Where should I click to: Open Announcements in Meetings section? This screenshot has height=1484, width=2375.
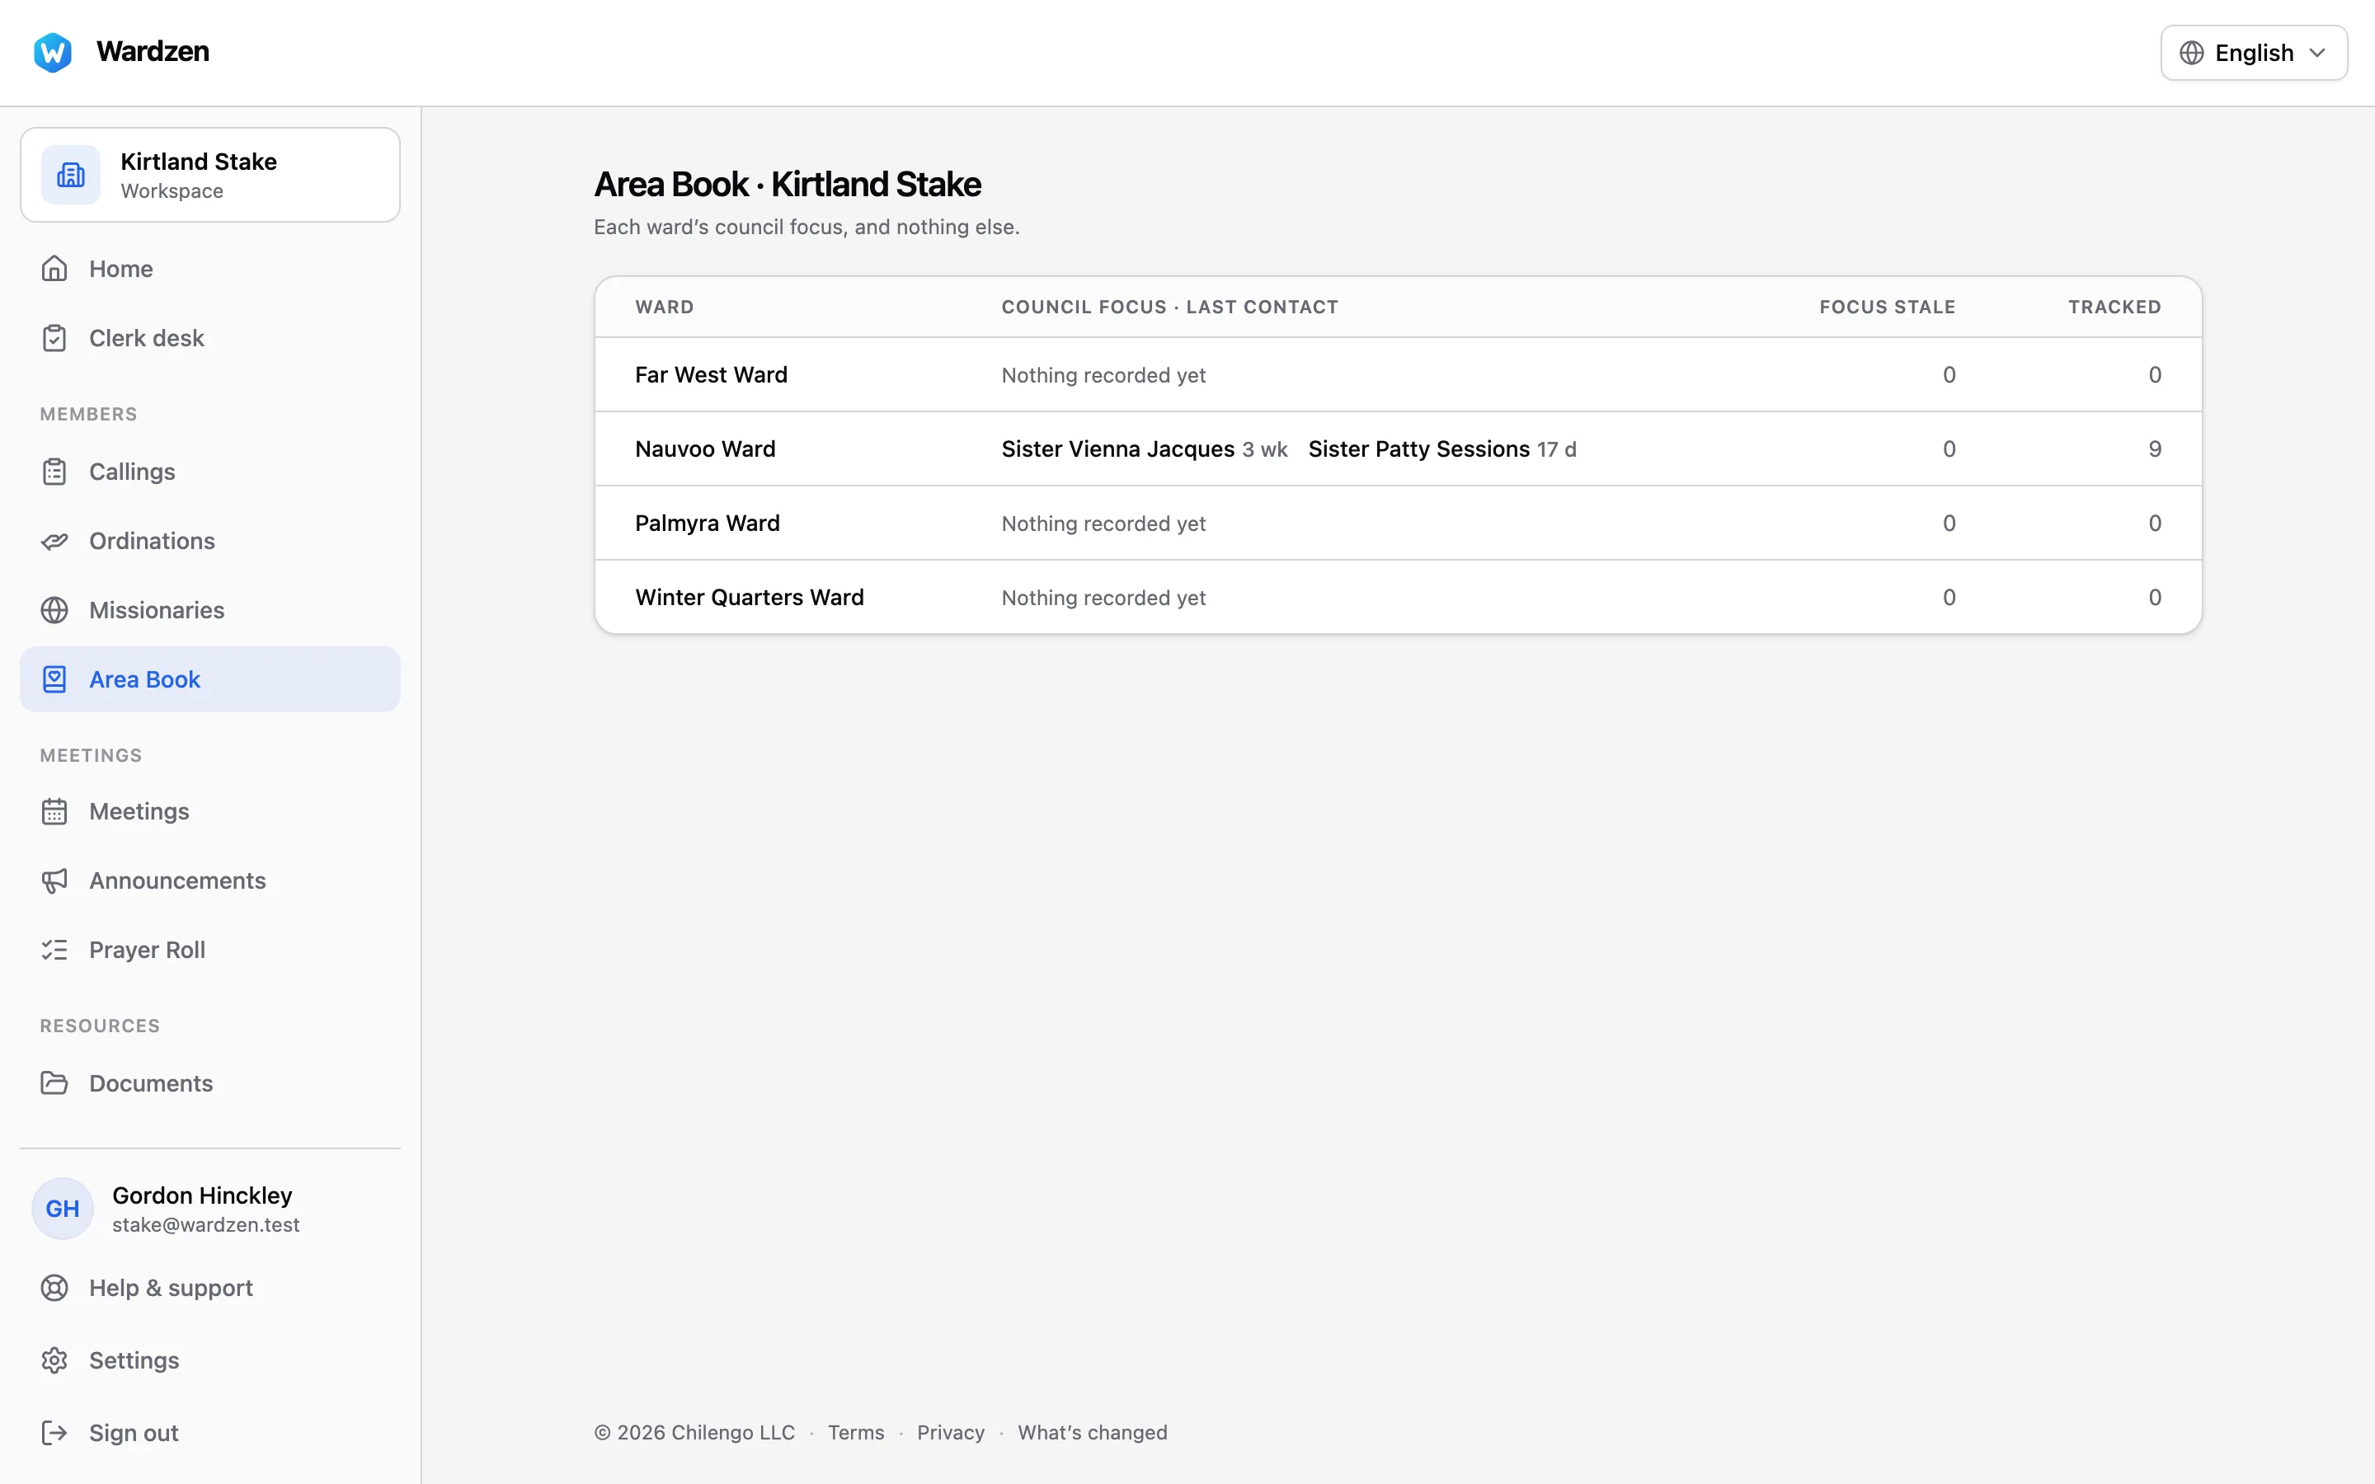[210, 881]
